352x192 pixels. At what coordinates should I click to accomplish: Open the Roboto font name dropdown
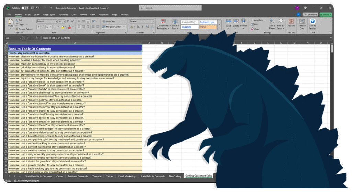click(56, 21)
